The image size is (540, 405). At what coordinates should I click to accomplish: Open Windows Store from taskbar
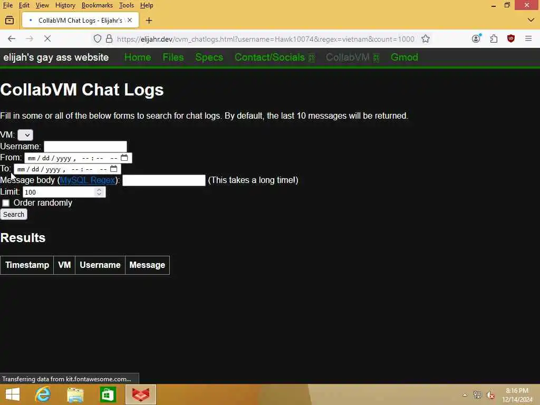[x=108, y=394]
